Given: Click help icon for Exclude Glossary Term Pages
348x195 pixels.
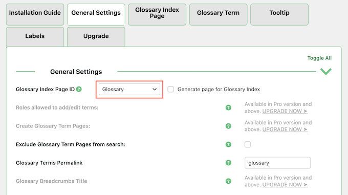Looking at the screenshot, I should (x=228, y=144).
